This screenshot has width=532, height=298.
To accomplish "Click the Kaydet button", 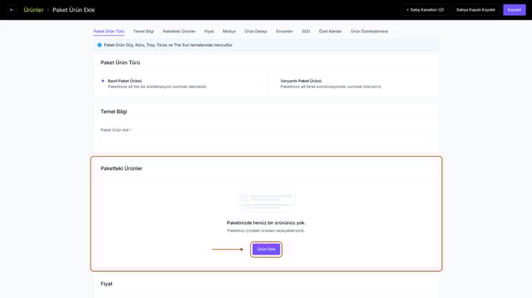I will (515, 10).
